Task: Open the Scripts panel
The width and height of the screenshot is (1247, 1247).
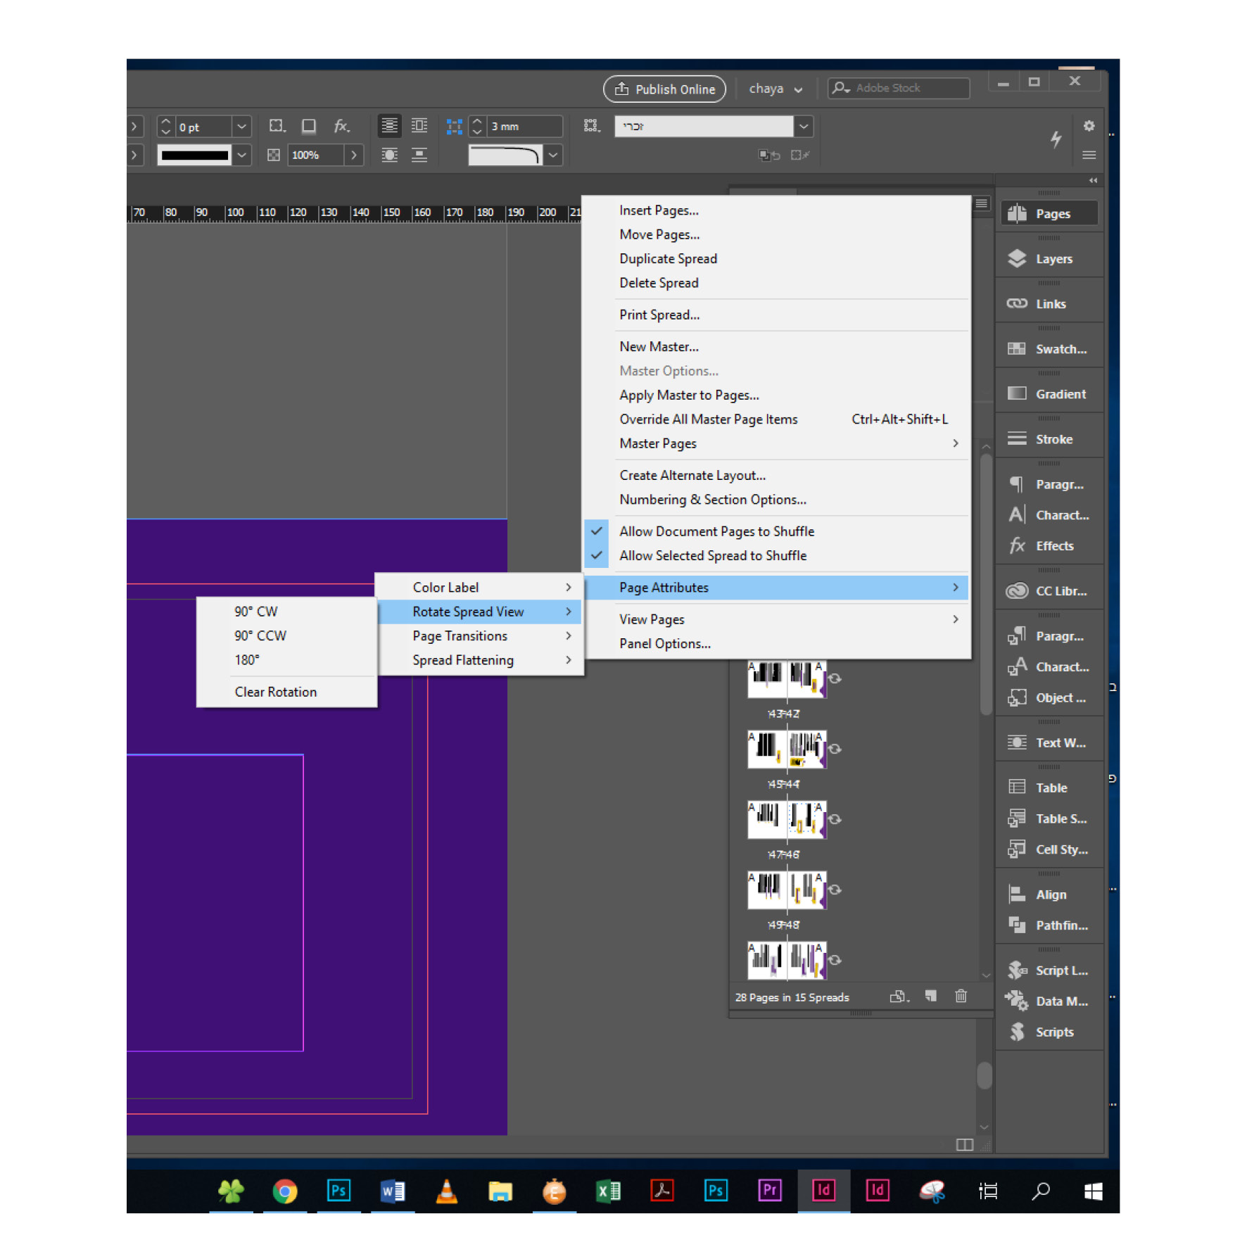Action: tap(1049, 1032)
